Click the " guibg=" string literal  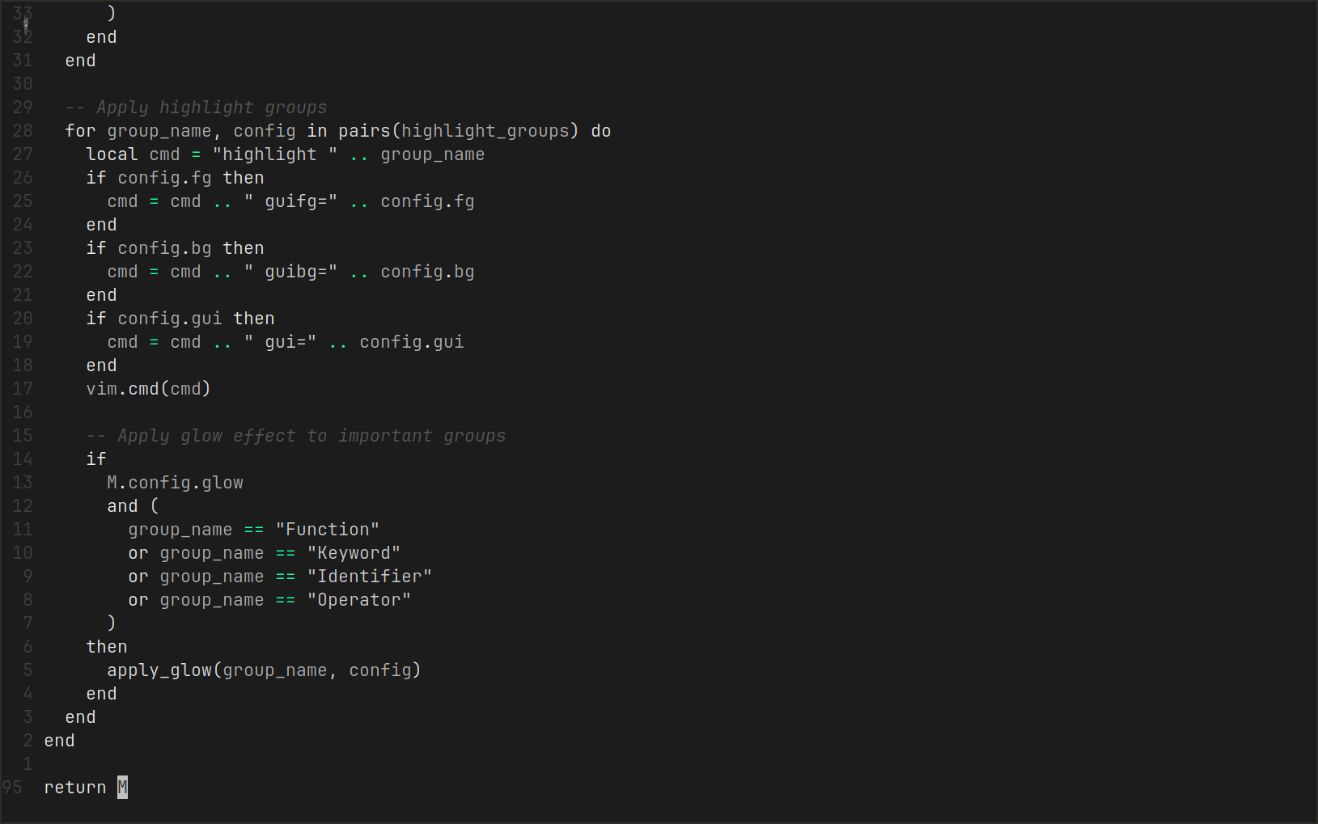click(x=290, y=272)
